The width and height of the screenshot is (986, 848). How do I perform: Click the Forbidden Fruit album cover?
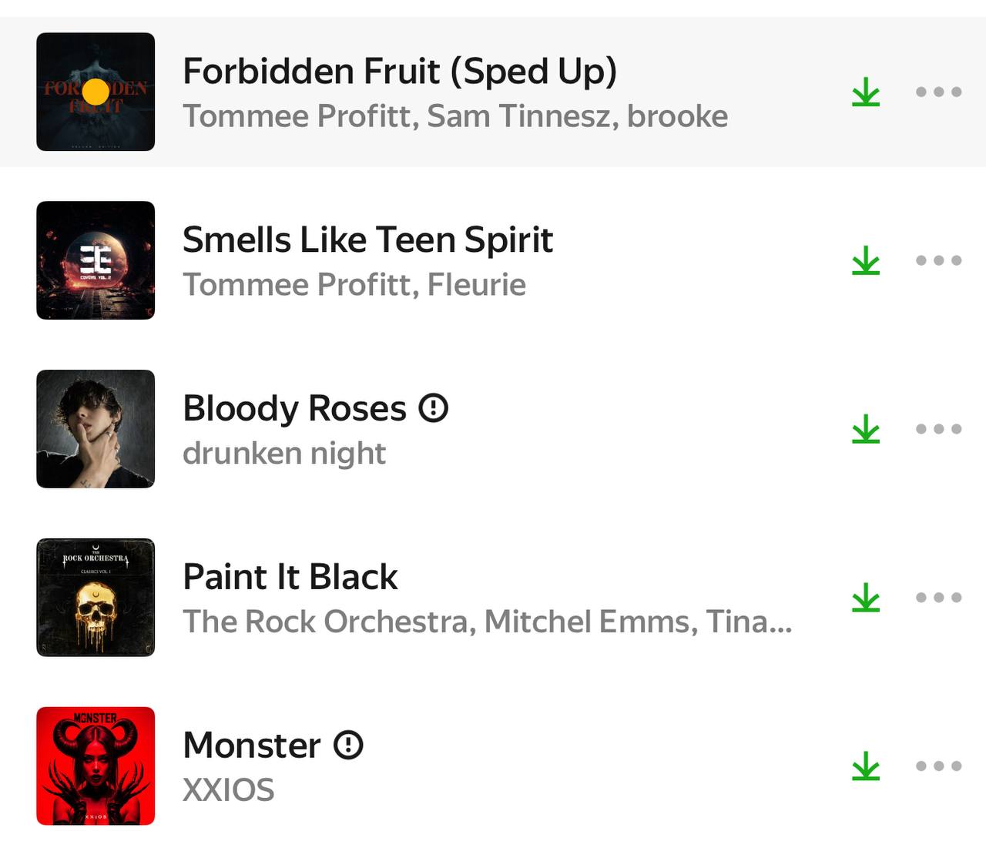[x=96, y=92]
